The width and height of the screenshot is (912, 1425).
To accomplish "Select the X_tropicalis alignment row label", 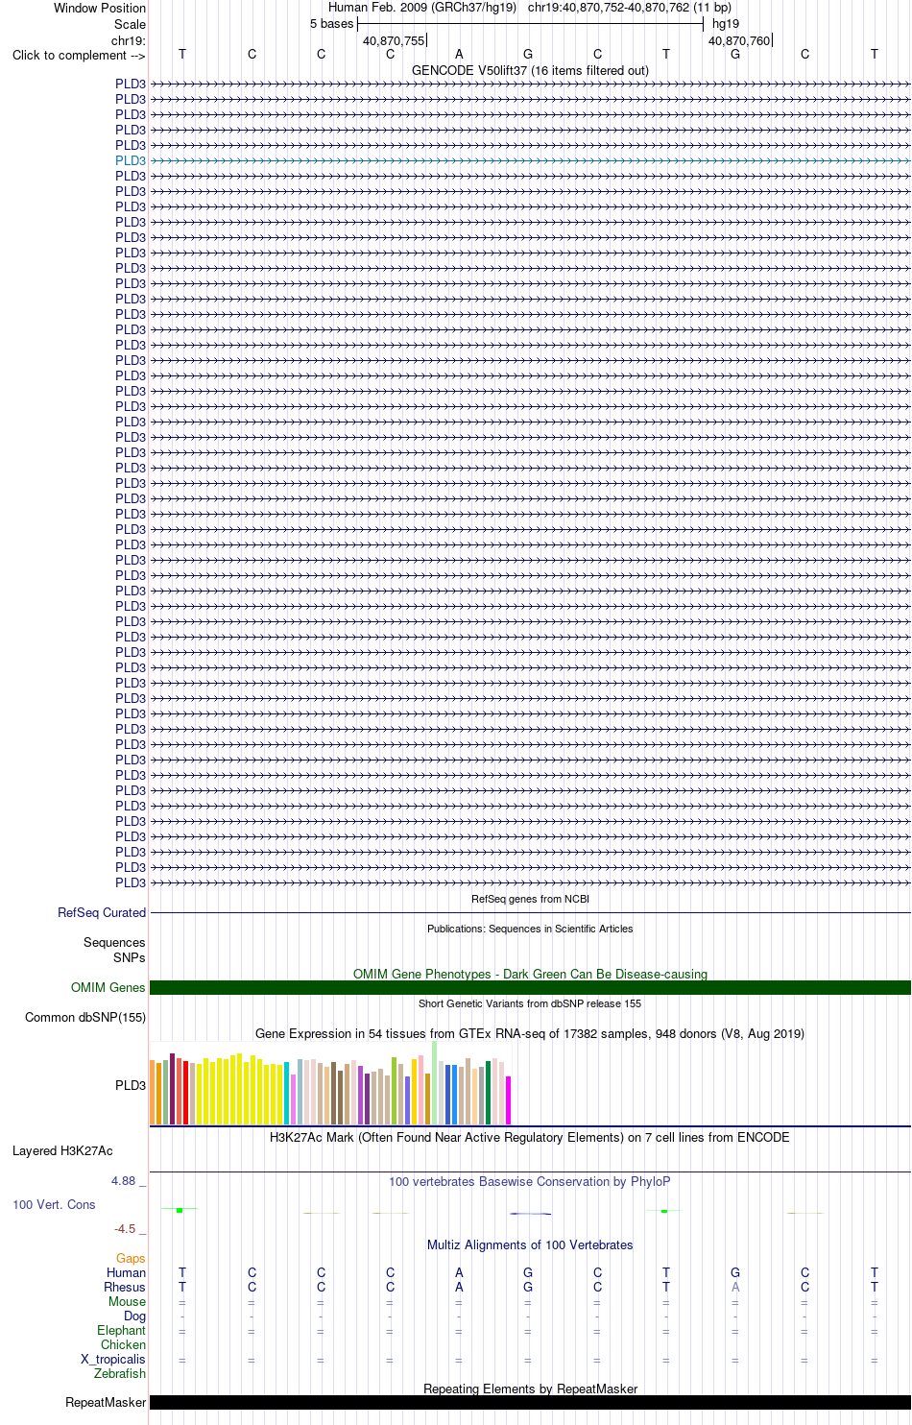I will pyautogui.click(x=113, y=1359).
